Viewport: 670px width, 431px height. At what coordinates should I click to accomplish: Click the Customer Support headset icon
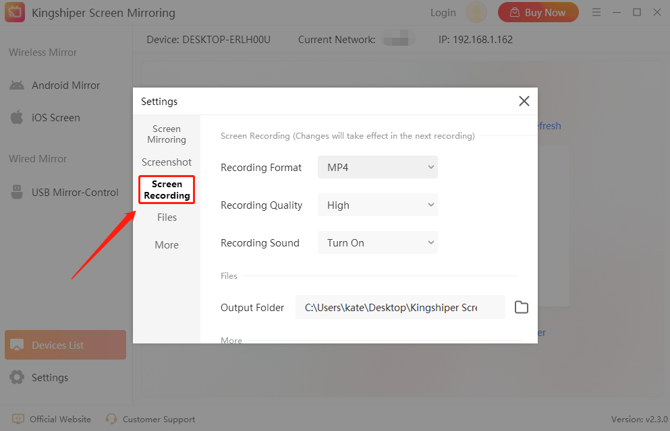pyautogui.click(x=111, y=419)
